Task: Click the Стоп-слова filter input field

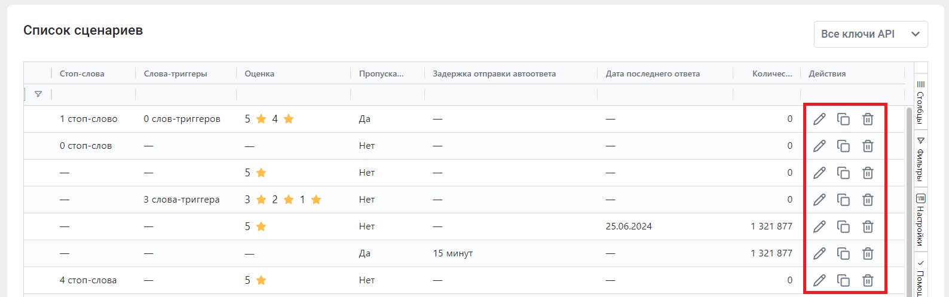Action: 93,94
